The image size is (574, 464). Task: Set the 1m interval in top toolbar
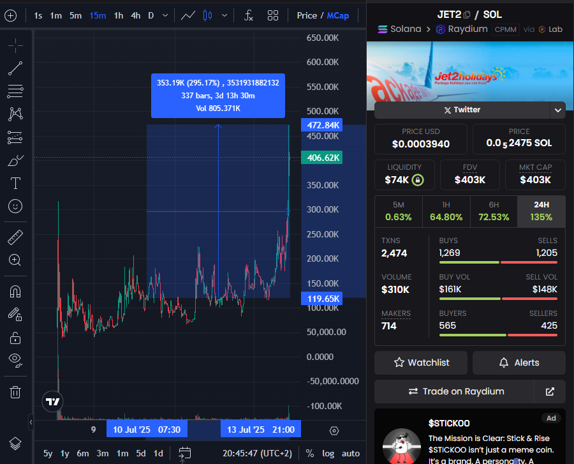click(56, 16)
